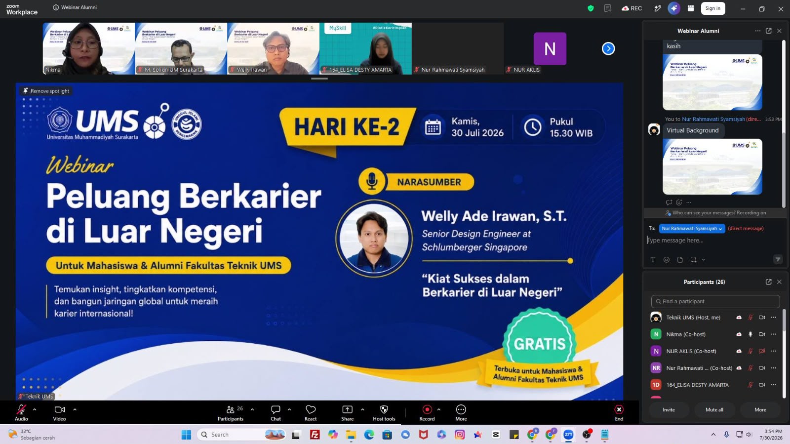Open the More toolbar menu
The image size is (790, 444).
[461, 412]
